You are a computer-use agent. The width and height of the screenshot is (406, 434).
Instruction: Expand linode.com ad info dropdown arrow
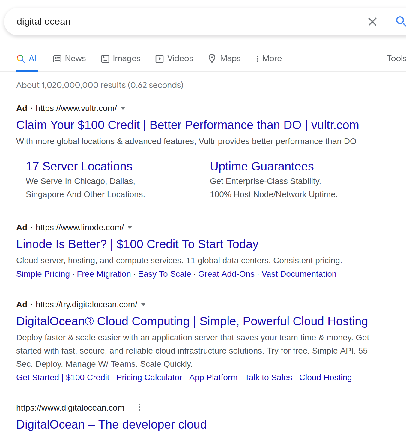click(130, 228)
